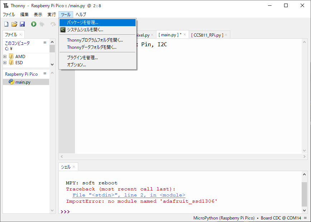Open the ヘルプ menu
311x222 pixels.
pyautogui.click(x=81, y=14)
